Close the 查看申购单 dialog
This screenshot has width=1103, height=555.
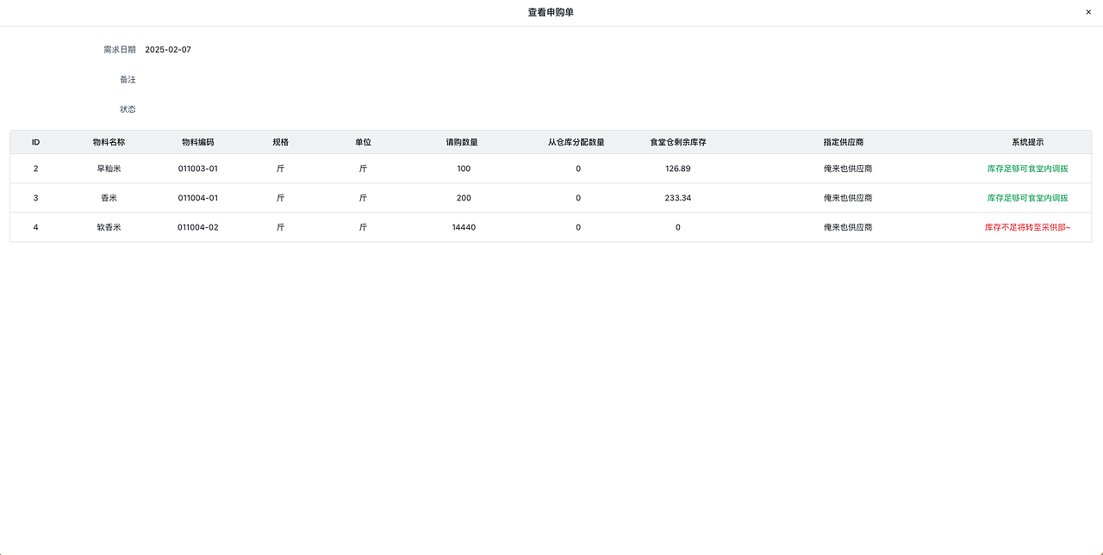[x=1088, y=12]
